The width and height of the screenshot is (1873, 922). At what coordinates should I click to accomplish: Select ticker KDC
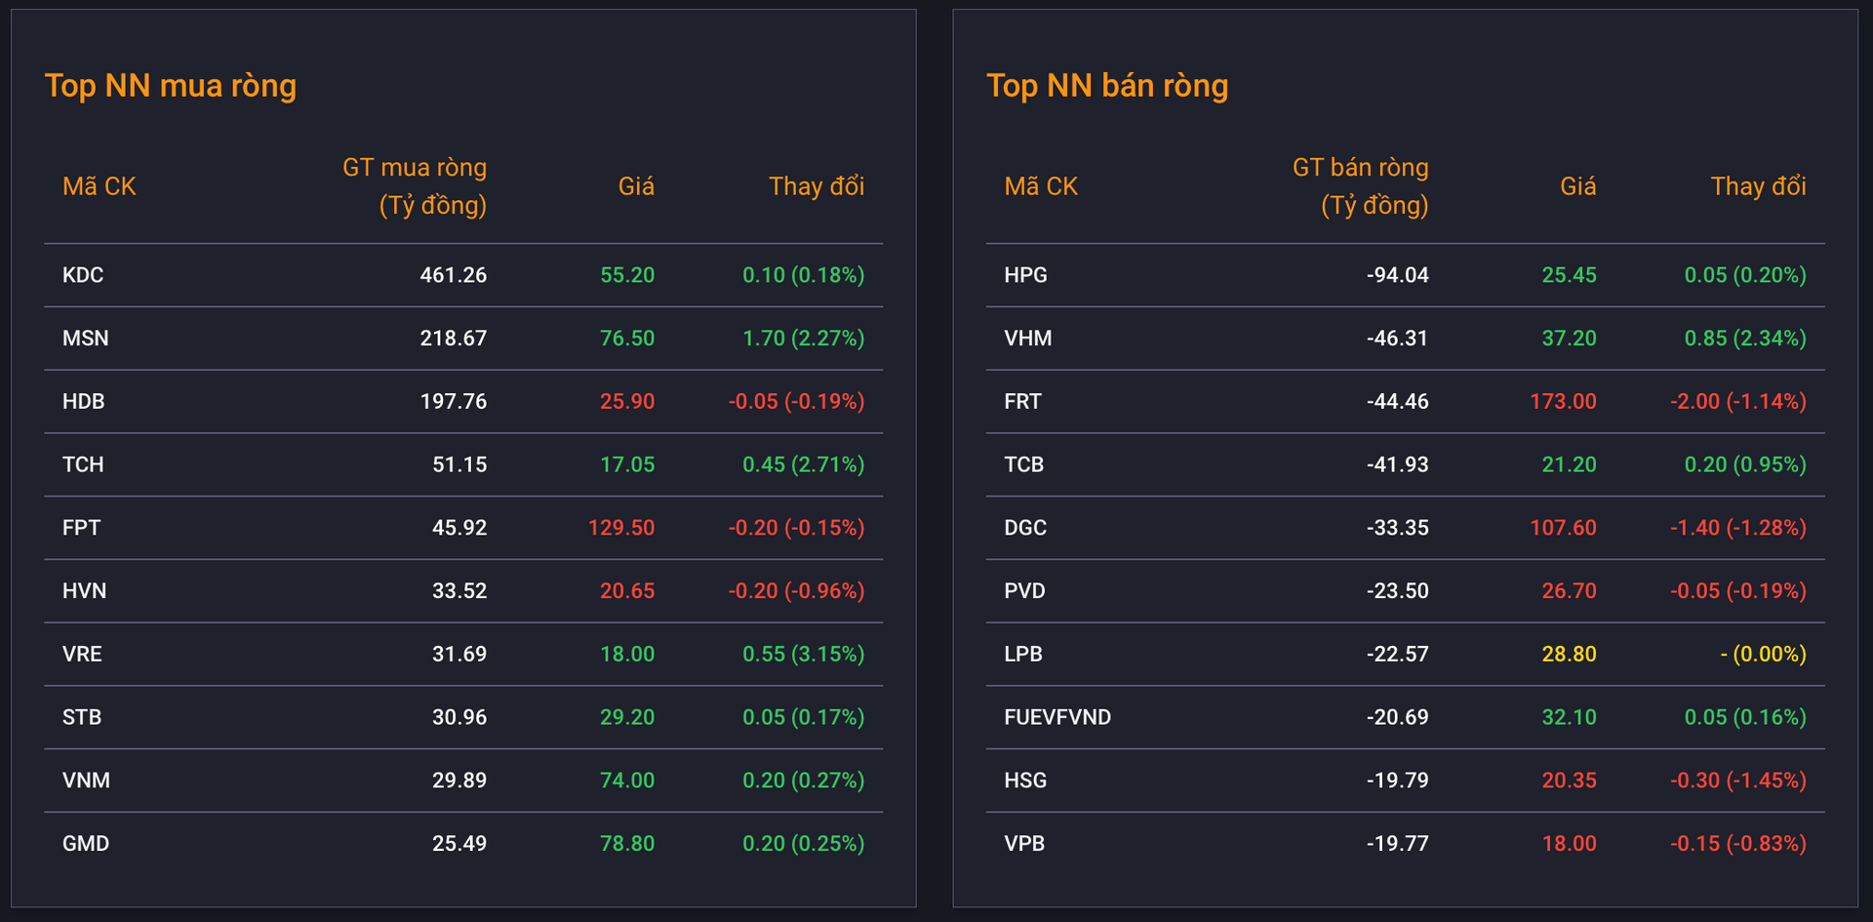83,275
